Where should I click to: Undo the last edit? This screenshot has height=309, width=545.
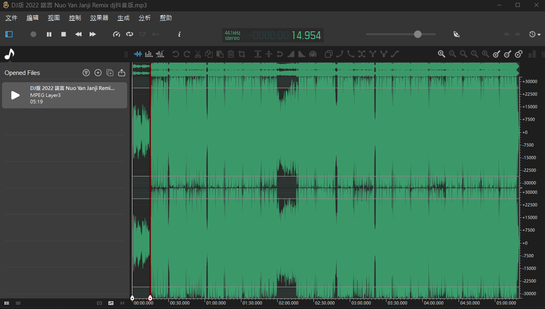coord(176,54)
